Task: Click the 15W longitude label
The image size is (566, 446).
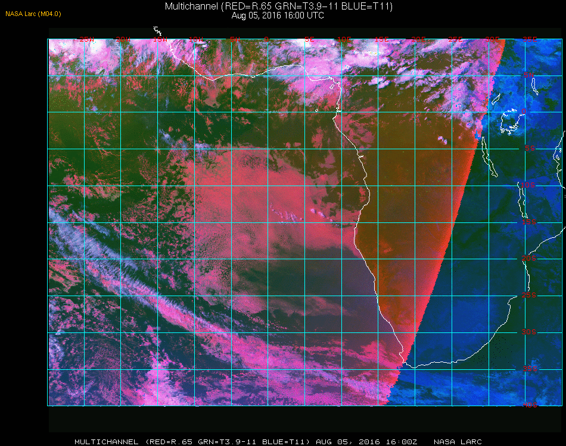Action: (x=160, y=39)
